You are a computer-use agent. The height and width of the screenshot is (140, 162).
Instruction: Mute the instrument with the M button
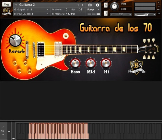click(106, 13)
